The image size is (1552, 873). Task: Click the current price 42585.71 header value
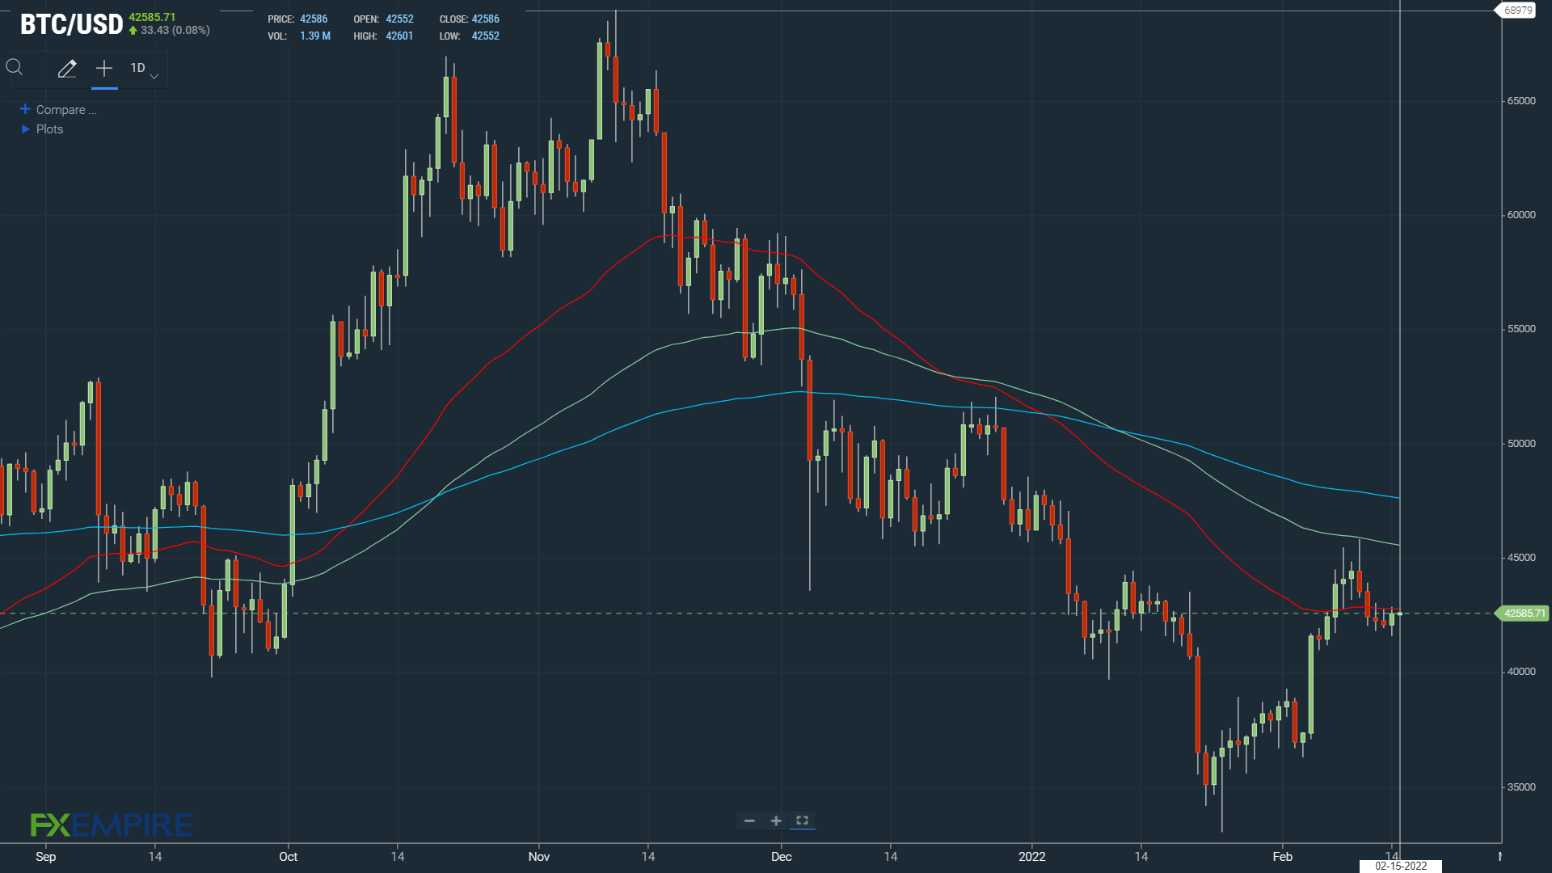pos(152,17)
